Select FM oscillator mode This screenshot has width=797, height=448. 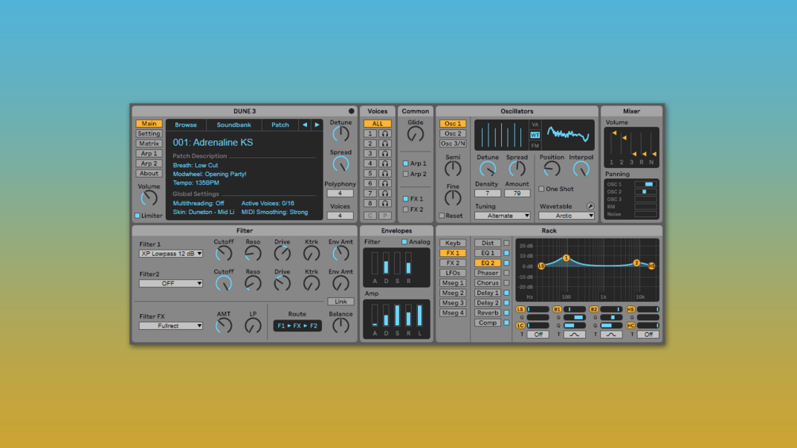point(535,146)
